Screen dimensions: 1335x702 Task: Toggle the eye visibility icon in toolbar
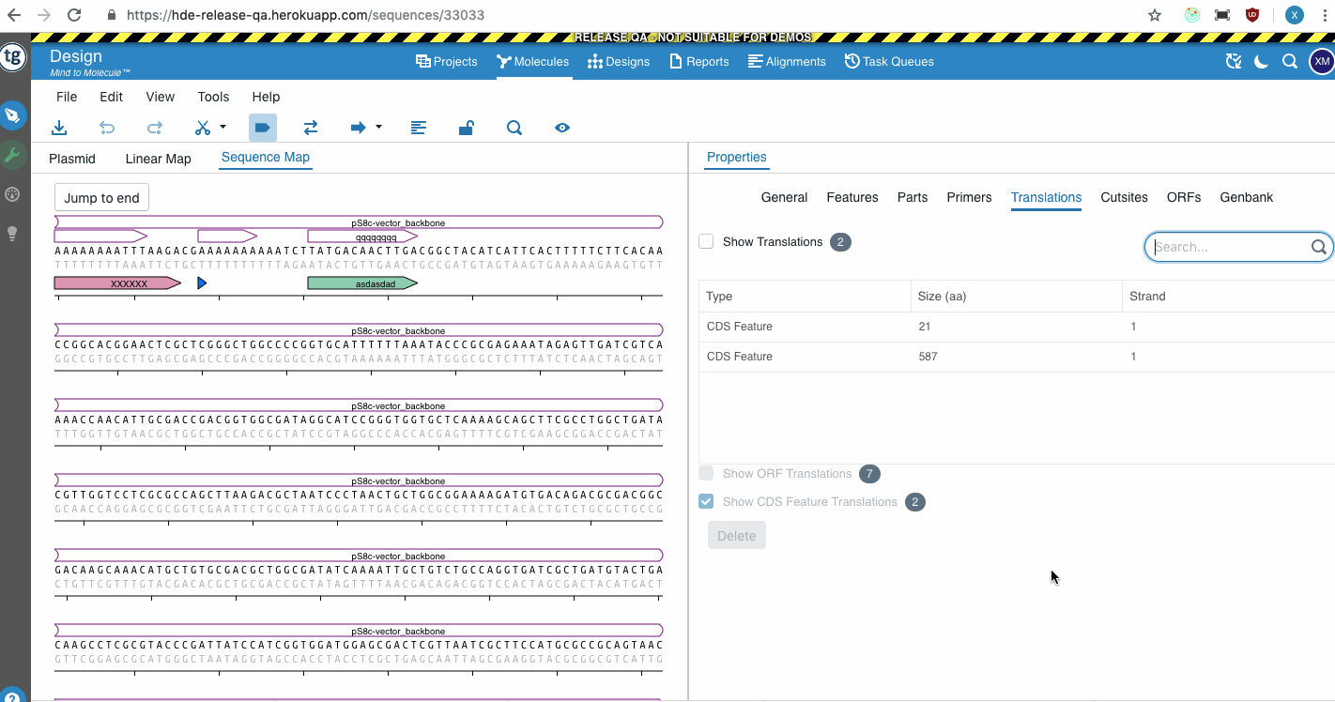click(562, 128)
